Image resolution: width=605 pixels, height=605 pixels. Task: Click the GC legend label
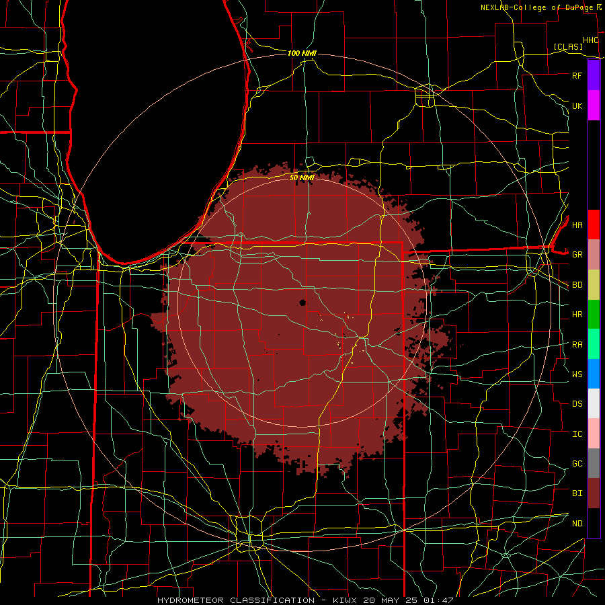tap(577, 464)
